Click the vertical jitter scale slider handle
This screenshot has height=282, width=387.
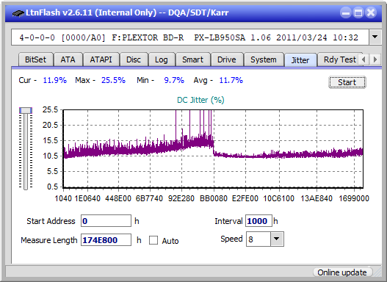tap(26, 110)
